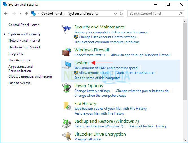This screenshot has height=143, width=188.
Task: Open the System heading link
Action: (x=81, y=63)
